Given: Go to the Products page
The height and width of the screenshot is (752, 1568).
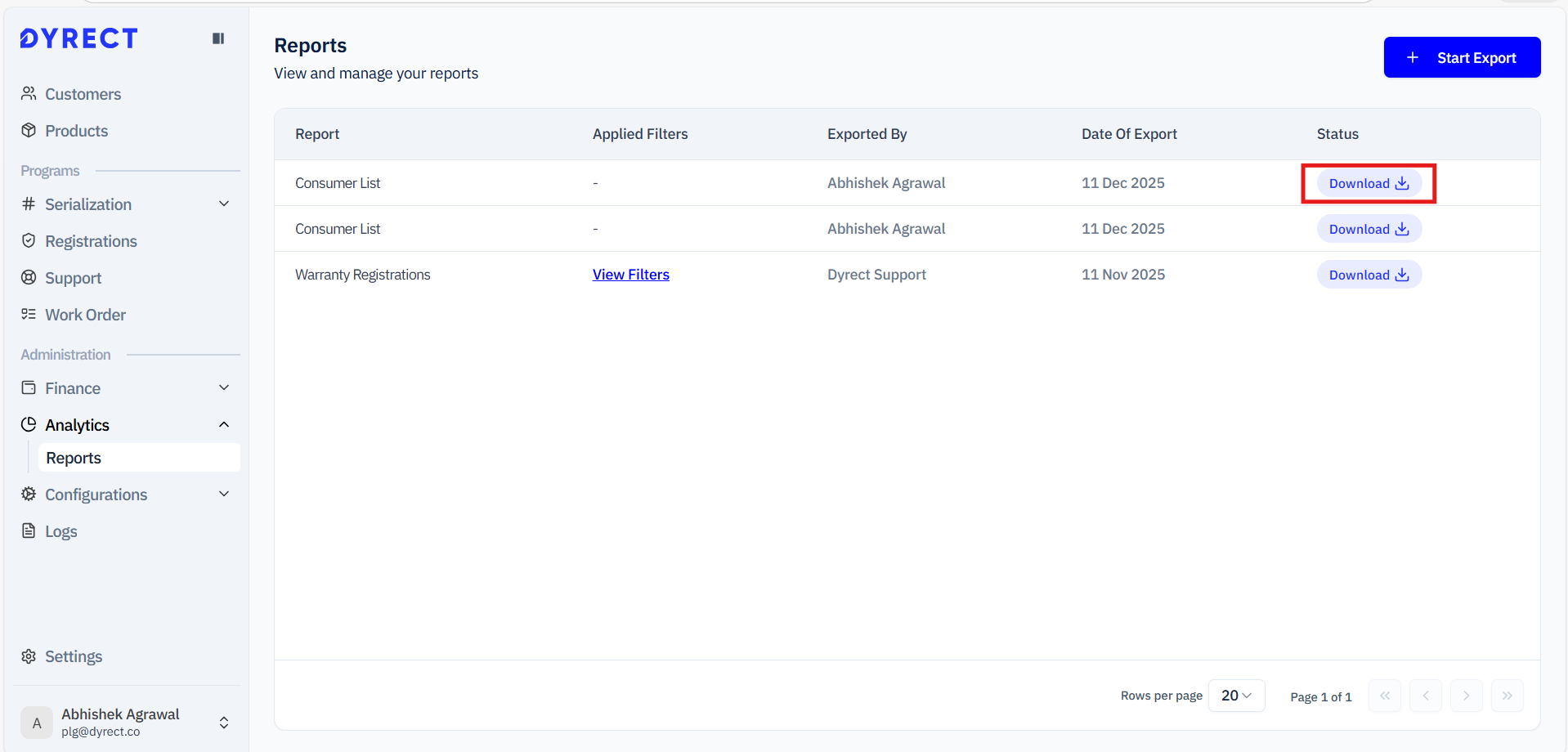Looking at the screenshot, I should 76,131.
